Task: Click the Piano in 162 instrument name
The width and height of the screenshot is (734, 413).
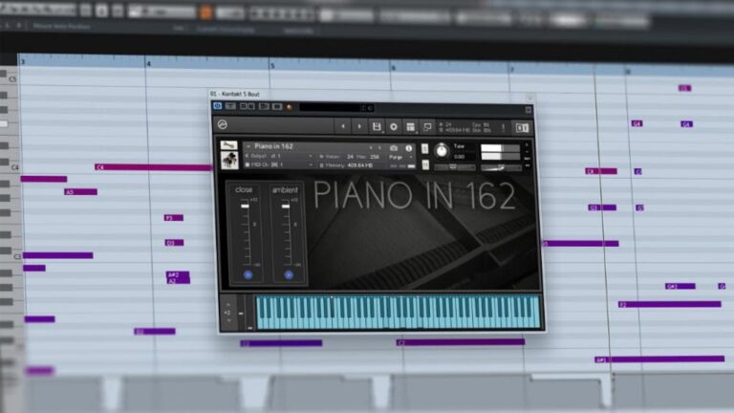Action: click(x=274, y=146)
